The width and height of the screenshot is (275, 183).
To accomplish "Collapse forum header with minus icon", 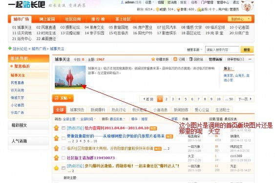I will [x=250, y=59].
